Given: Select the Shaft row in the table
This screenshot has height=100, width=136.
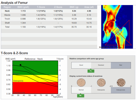Looking at the screenshot, I should 49,23.
